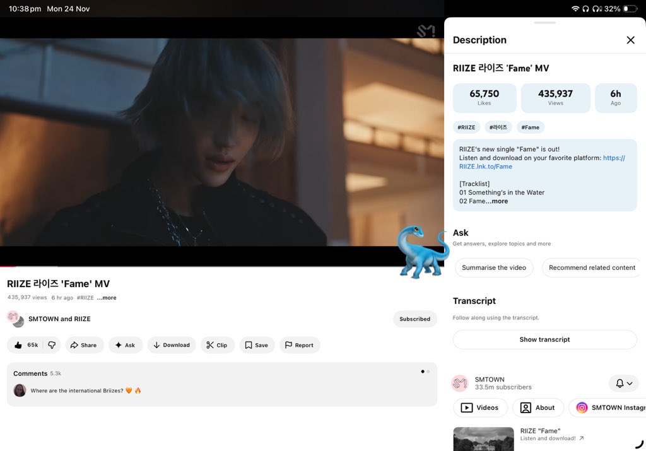Tap the blue dinosaur sticker
This screenshot has height=451, width=646.
422,252
